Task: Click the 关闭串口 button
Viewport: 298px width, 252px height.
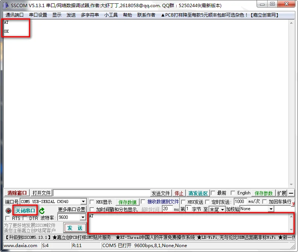Action: pyautogui.click(x=25, y=211)
